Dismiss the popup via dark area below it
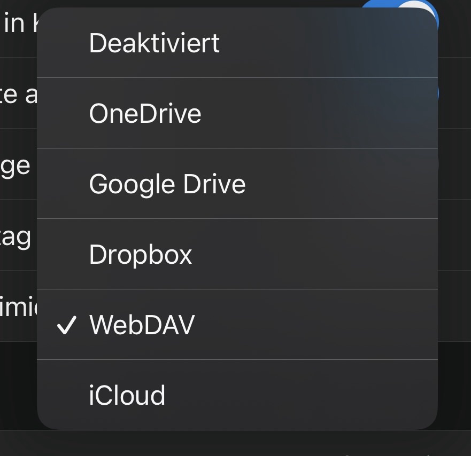 tap(19, 384)
